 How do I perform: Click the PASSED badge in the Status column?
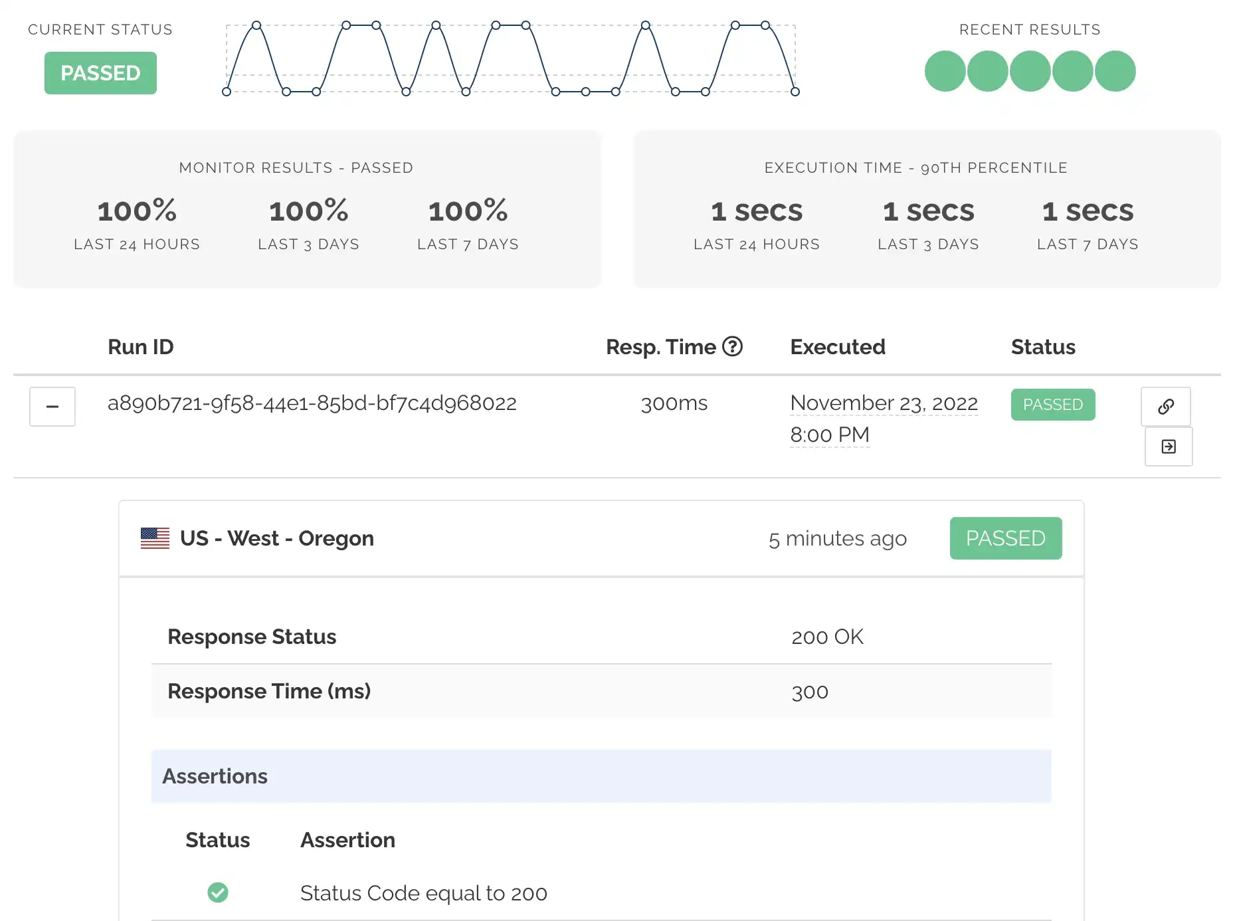click(x=1052, y=404)
